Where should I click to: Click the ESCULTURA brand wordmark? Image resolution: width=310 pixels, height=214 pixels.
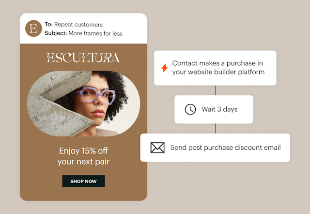pos(83,58)
